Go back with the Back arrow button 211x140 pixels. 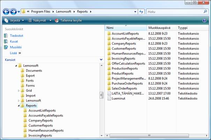point(6,12)
